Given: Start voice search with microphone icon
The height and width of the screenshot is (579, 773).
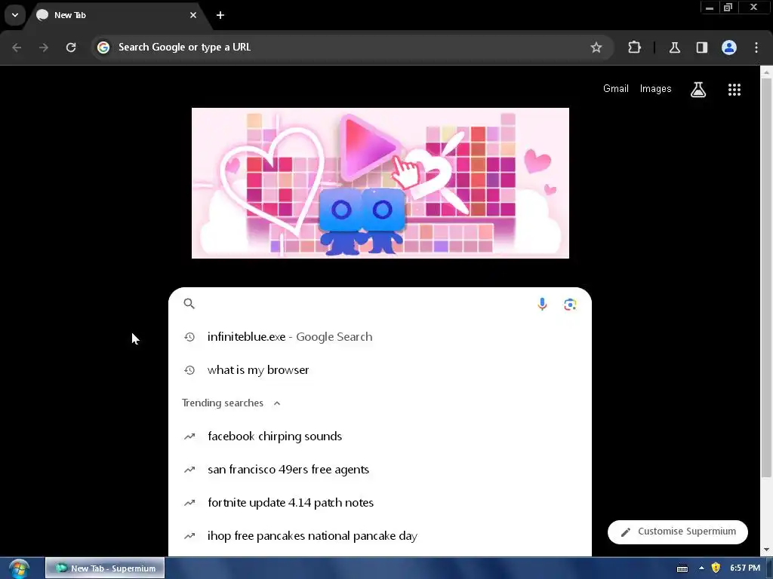Looking at the screenshot, I should coord(542,305).
